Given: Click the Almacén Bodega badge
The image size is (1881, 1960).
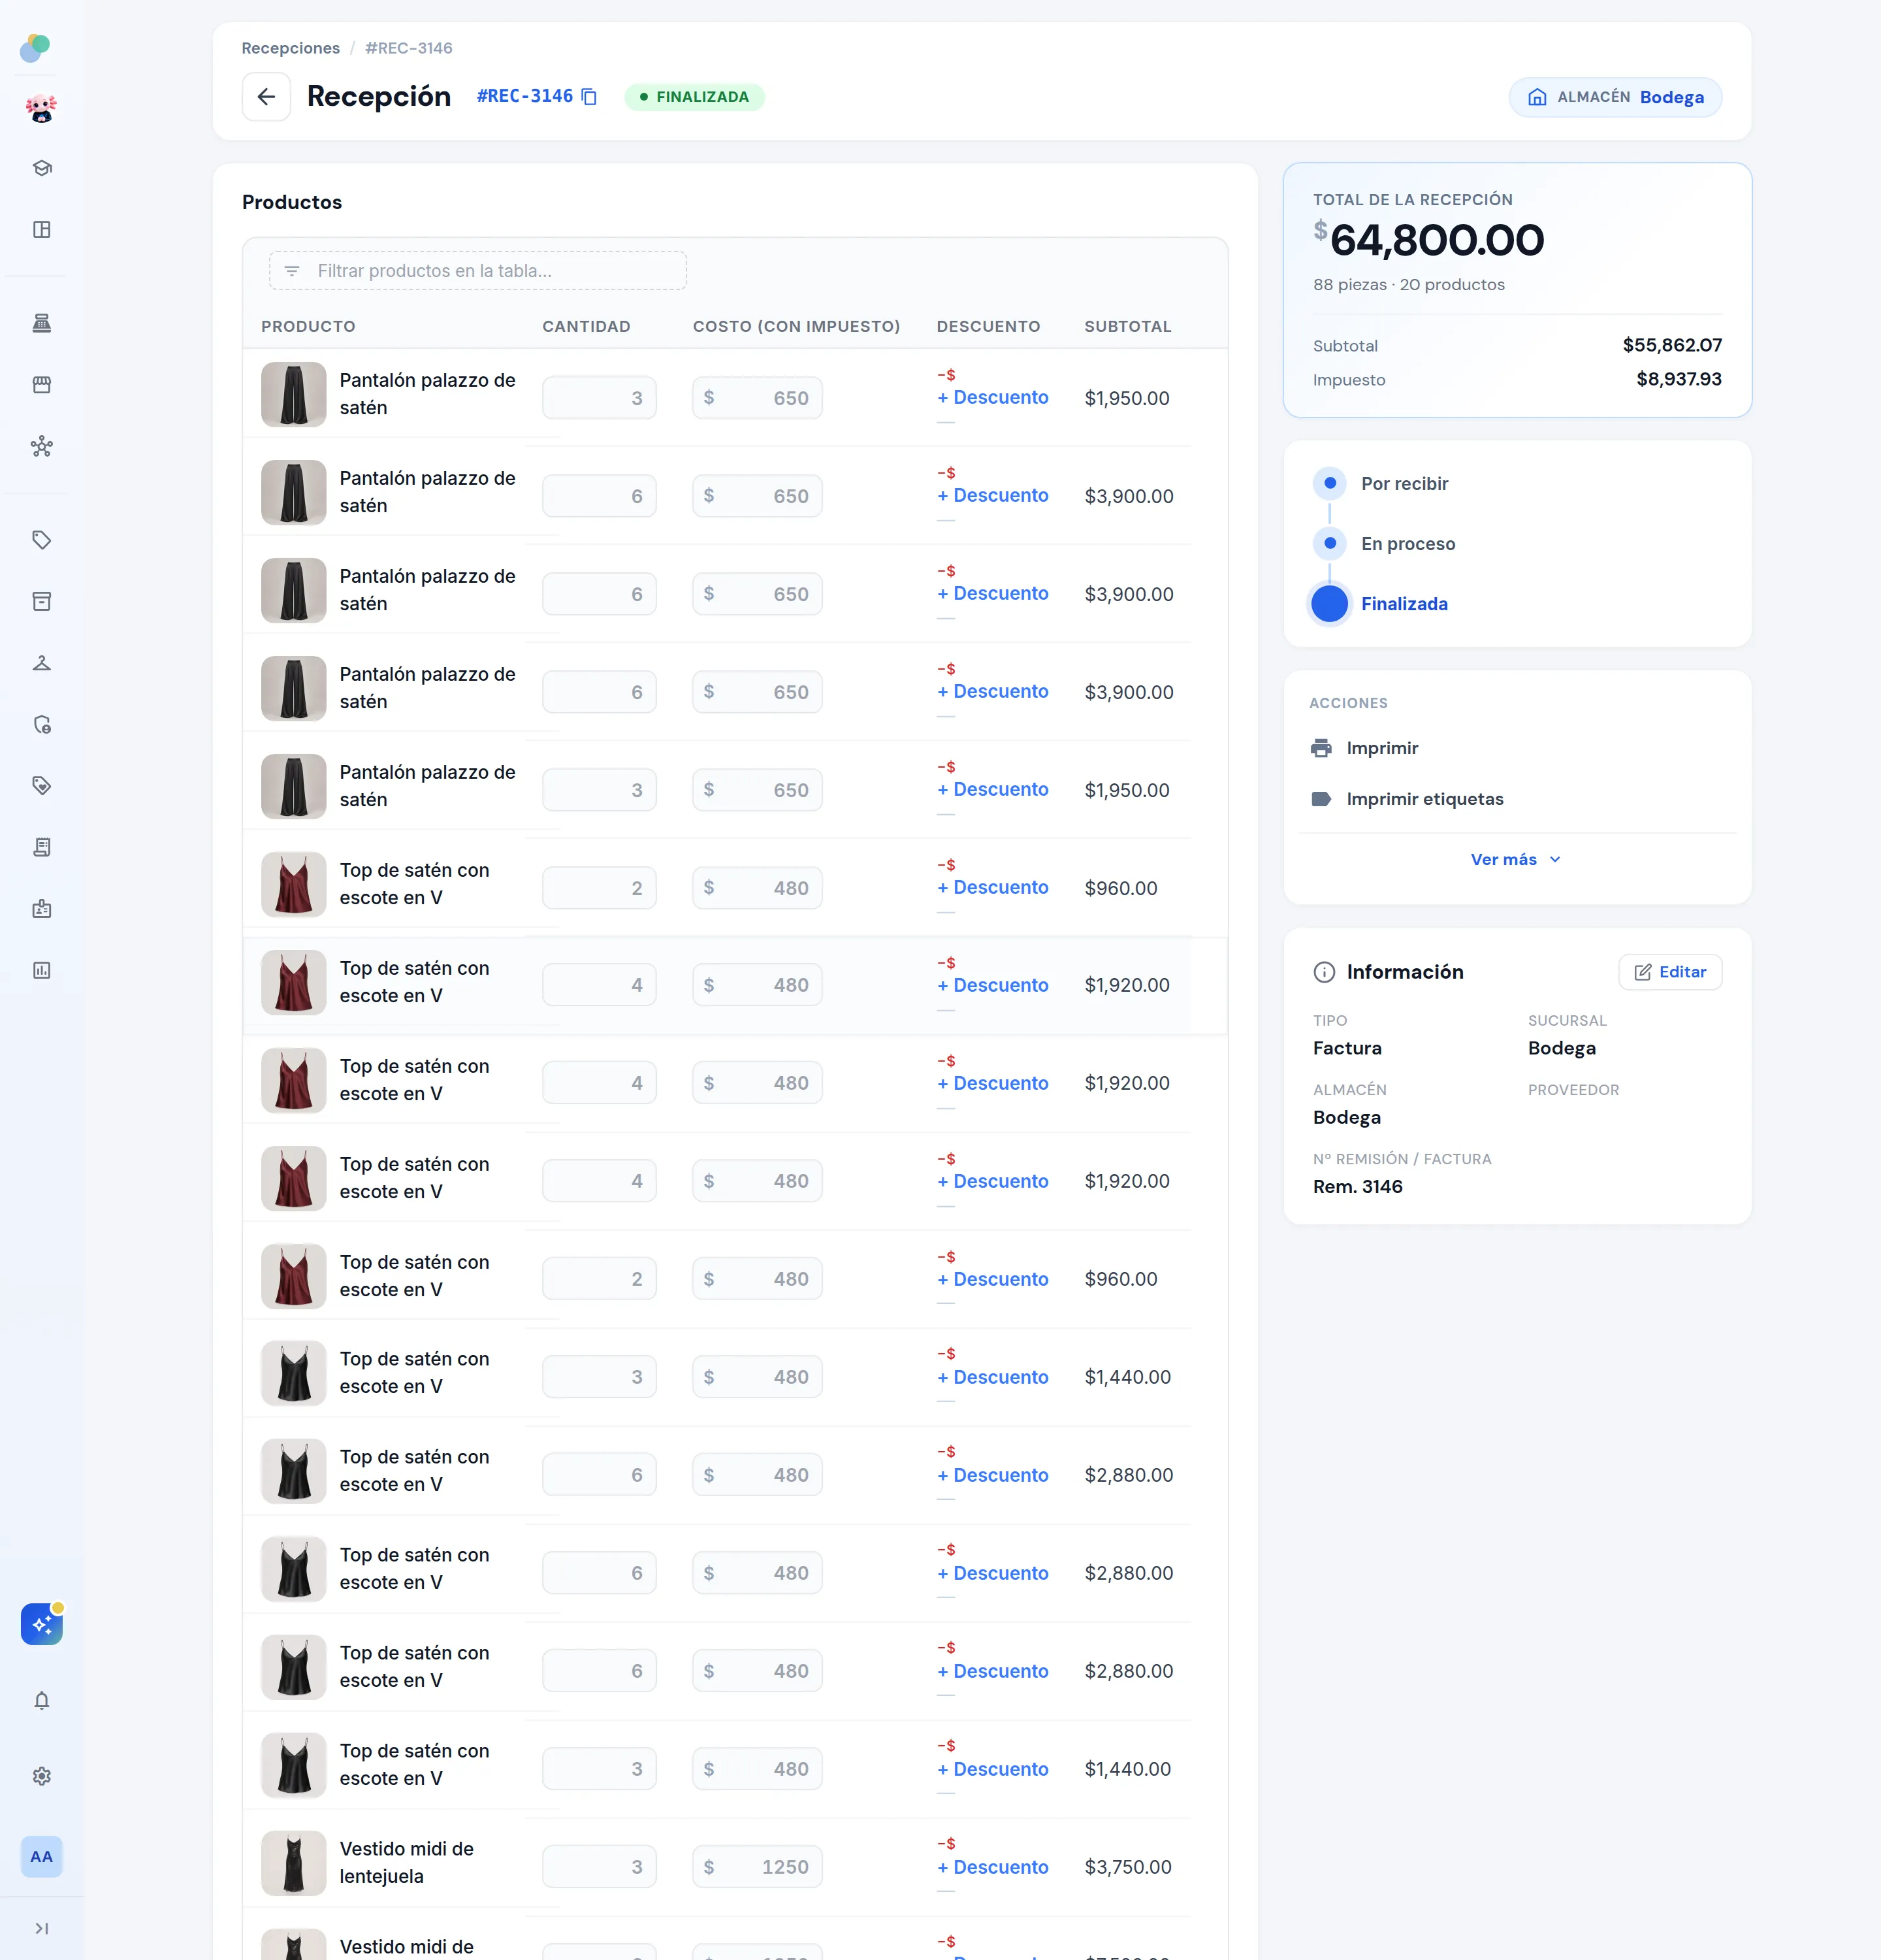Looking at the screenshot, I should (x=1615, y=97).
